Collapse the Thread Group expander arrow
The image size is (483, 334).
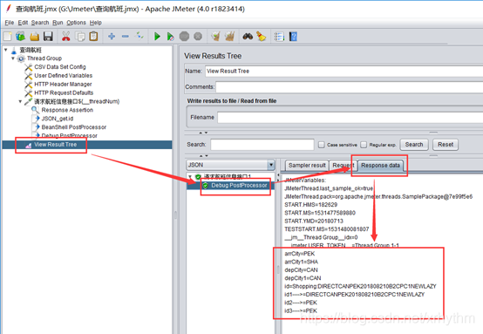[13, 58]
